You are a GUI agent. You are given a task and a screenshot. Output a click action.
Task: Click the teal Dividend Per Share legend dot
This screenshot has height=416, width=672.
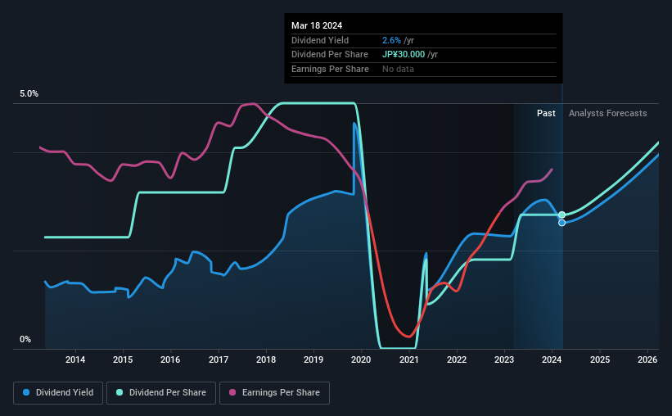[x=120, y=392]
